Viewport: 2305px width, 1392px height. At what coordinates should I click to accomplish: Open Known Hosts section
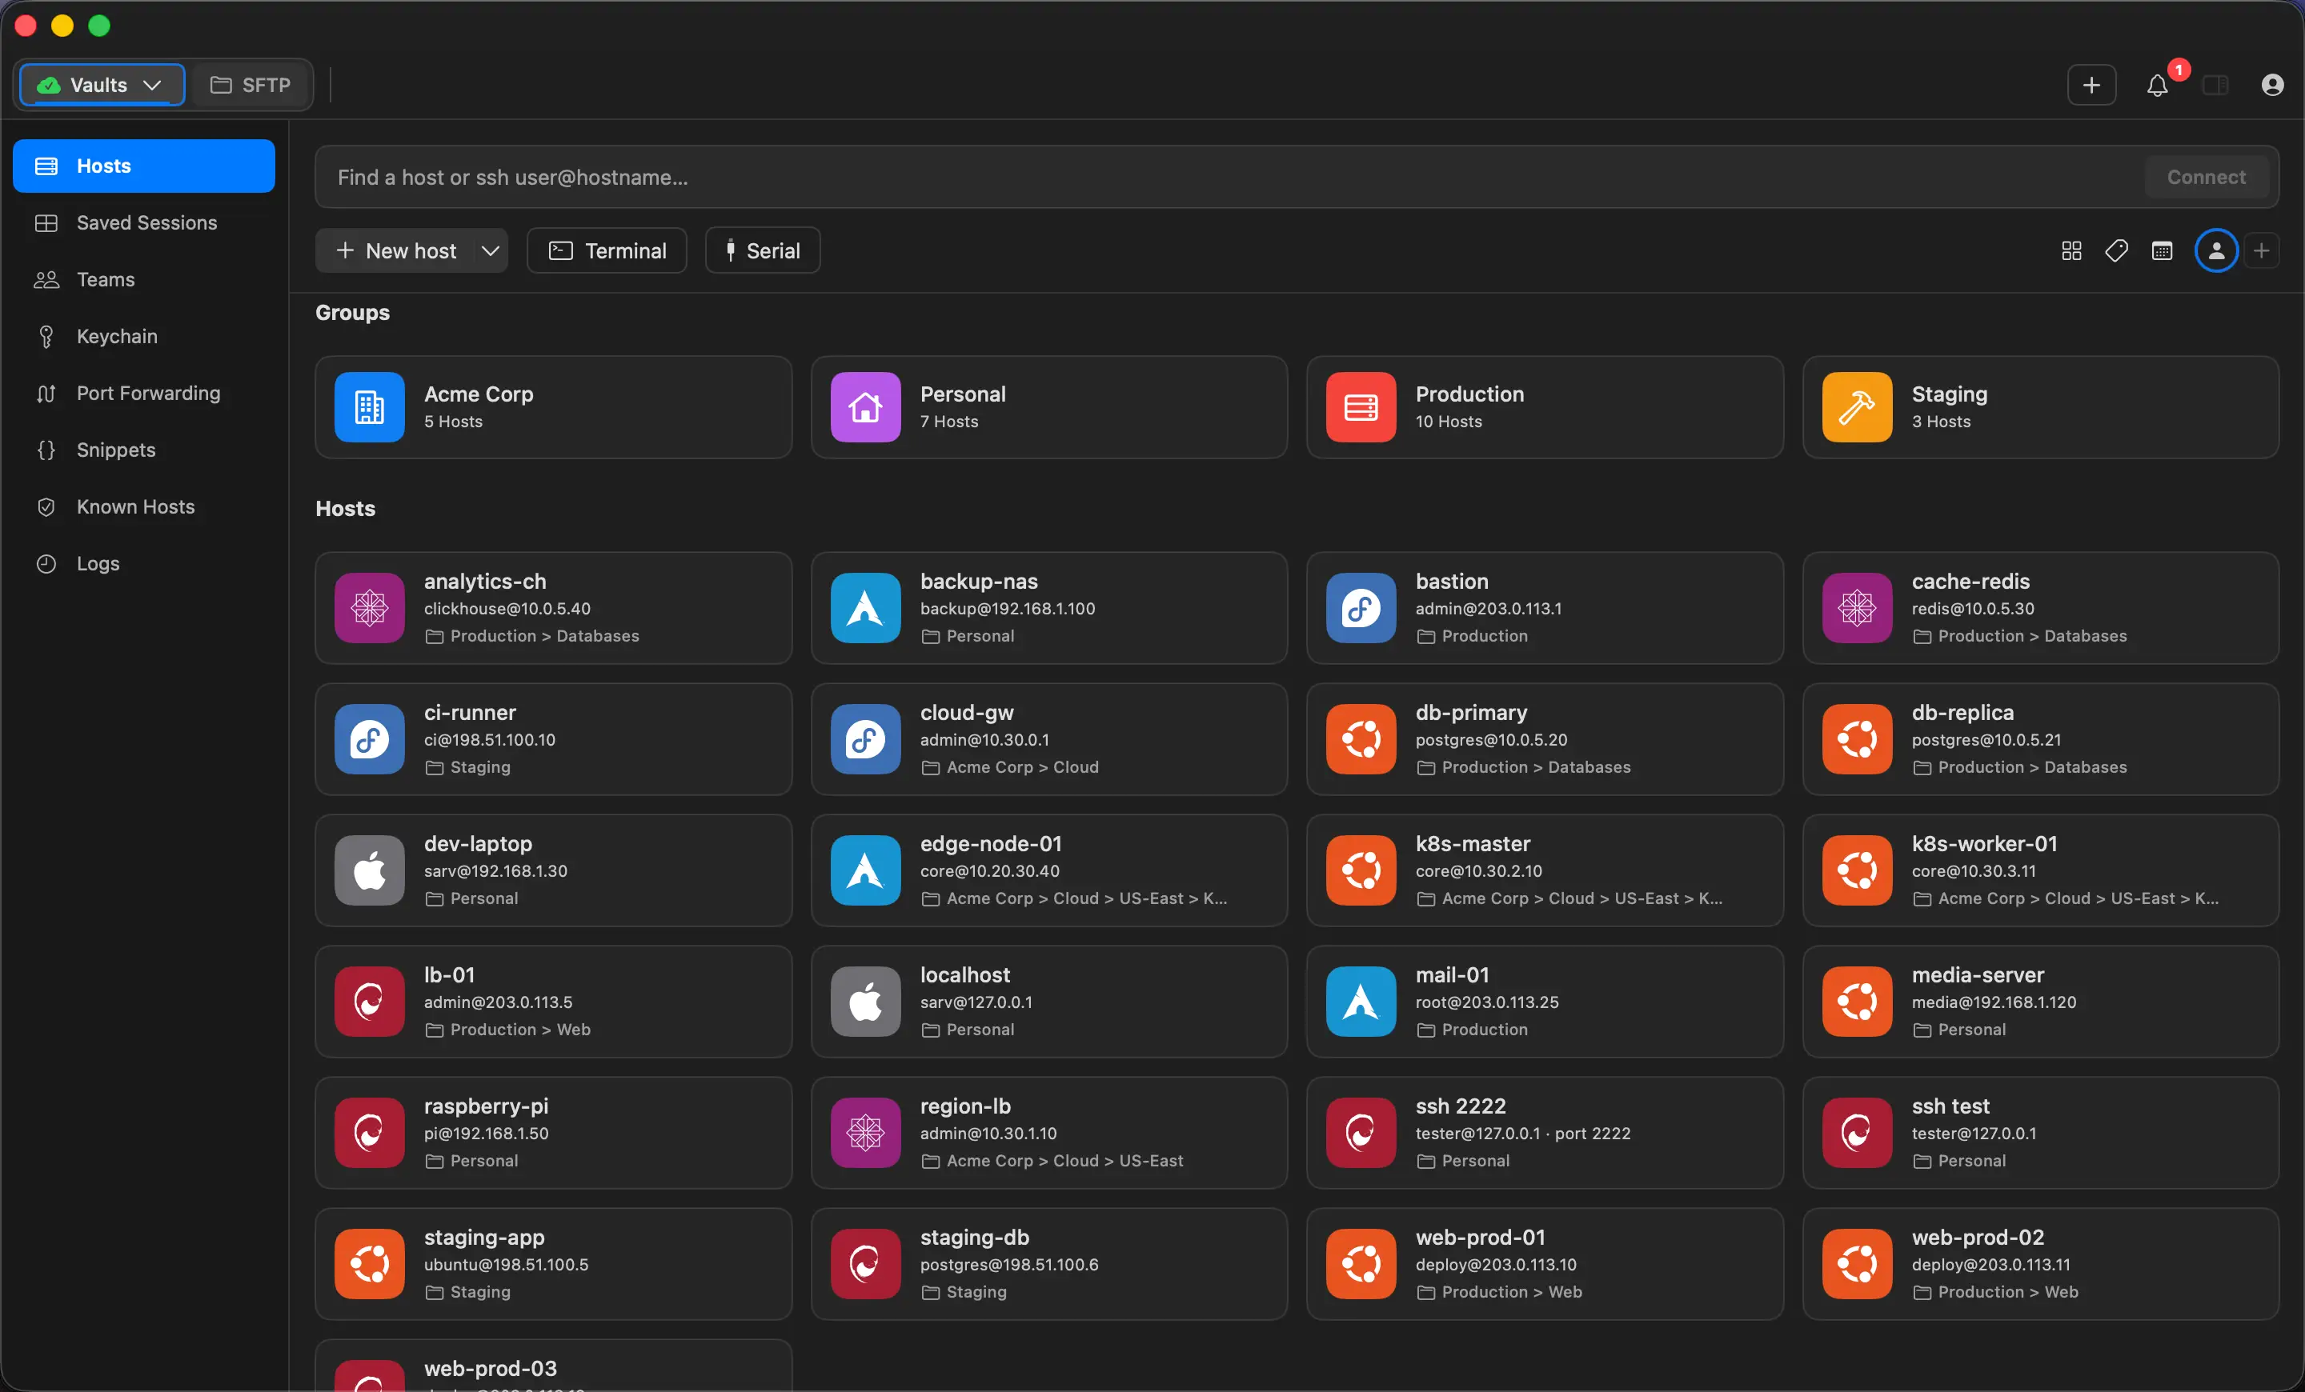(x=144, y=506)
